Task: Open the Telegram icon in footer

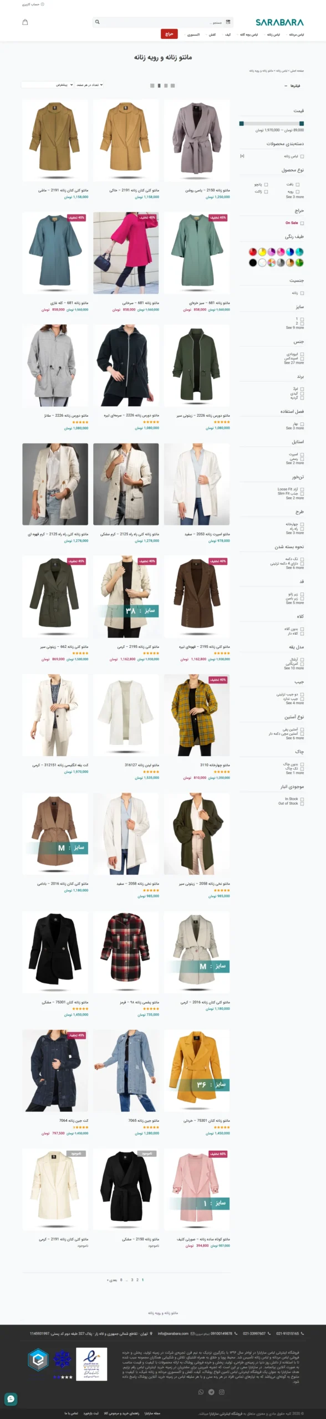Action: [x=211, y=1392]
